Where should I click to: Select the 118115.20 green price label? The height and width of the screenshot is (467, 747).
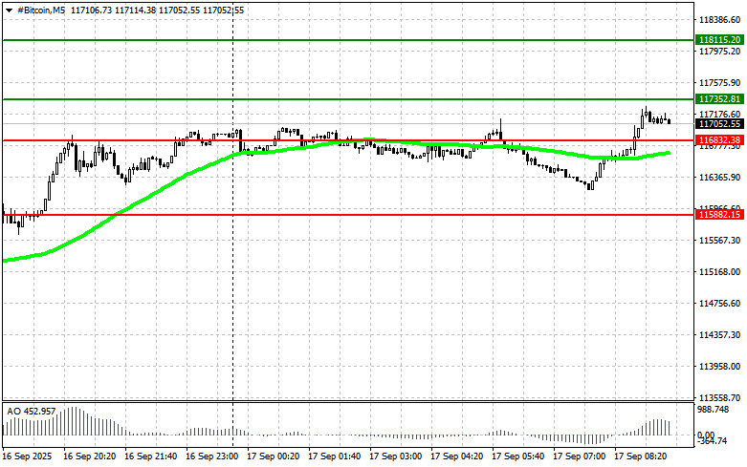point(720,40)
